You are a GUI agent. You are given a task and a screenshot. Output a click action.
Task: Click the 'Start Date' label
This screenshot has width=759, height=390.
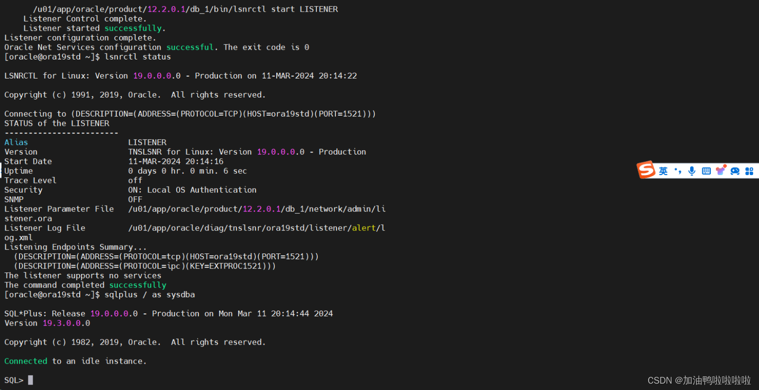click(28, 161)
